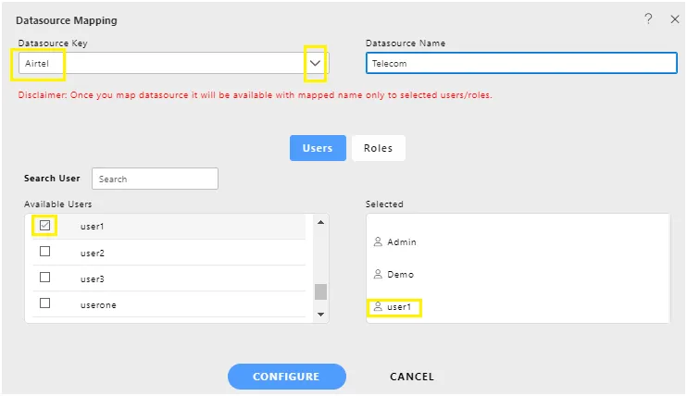This screenshot has width=687, height=396.
Task: Open the Airtel datasource key combo box
Action: pyautogui.click(x=162, y=63)
